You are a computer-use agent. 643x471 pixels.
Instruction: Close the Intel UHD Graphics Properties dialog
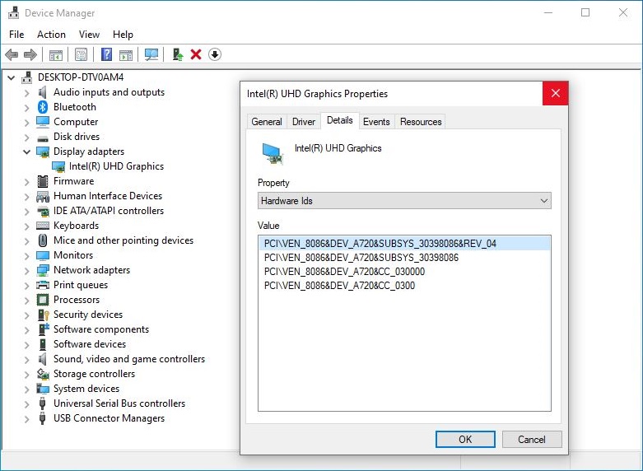point(556,94)
